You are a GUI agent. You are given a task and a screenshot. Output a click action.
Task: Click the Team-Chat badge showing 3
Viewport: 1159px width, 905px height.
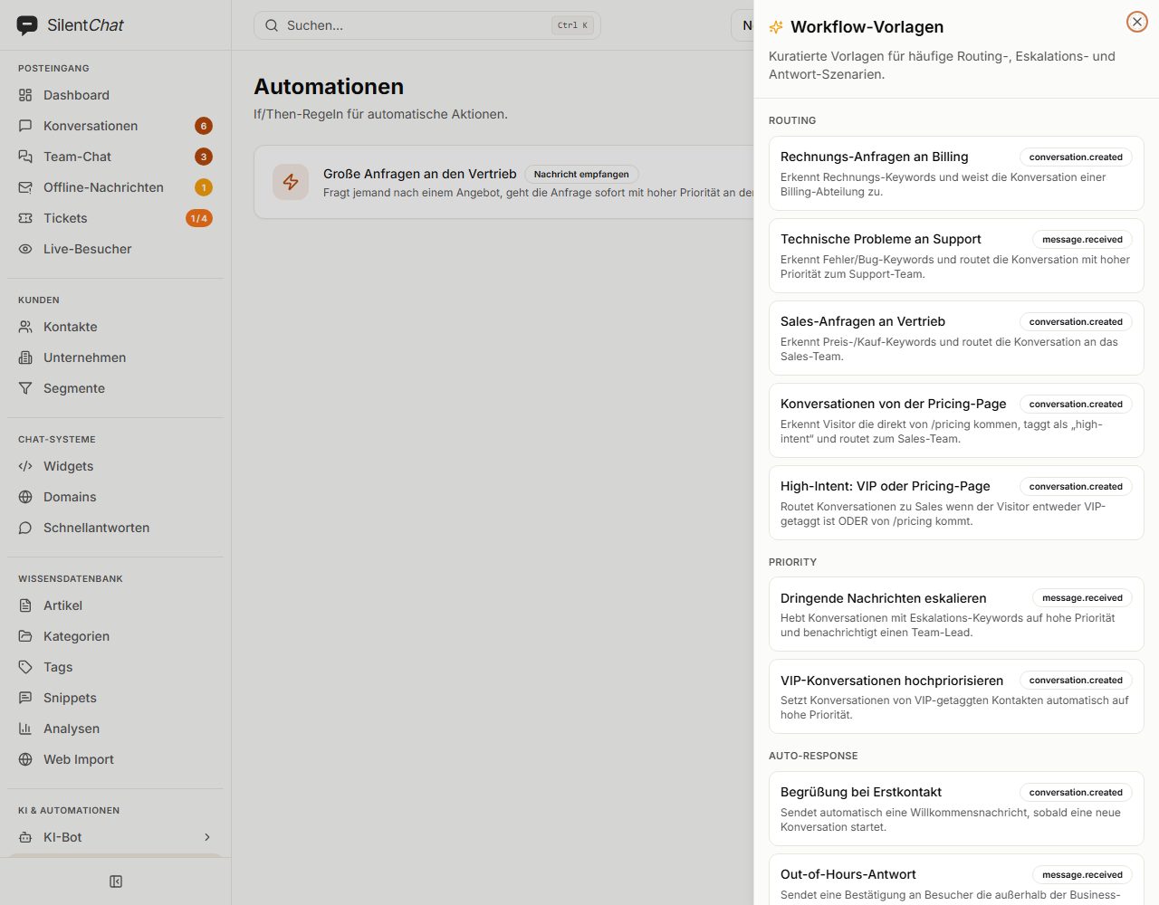(204, 157)
